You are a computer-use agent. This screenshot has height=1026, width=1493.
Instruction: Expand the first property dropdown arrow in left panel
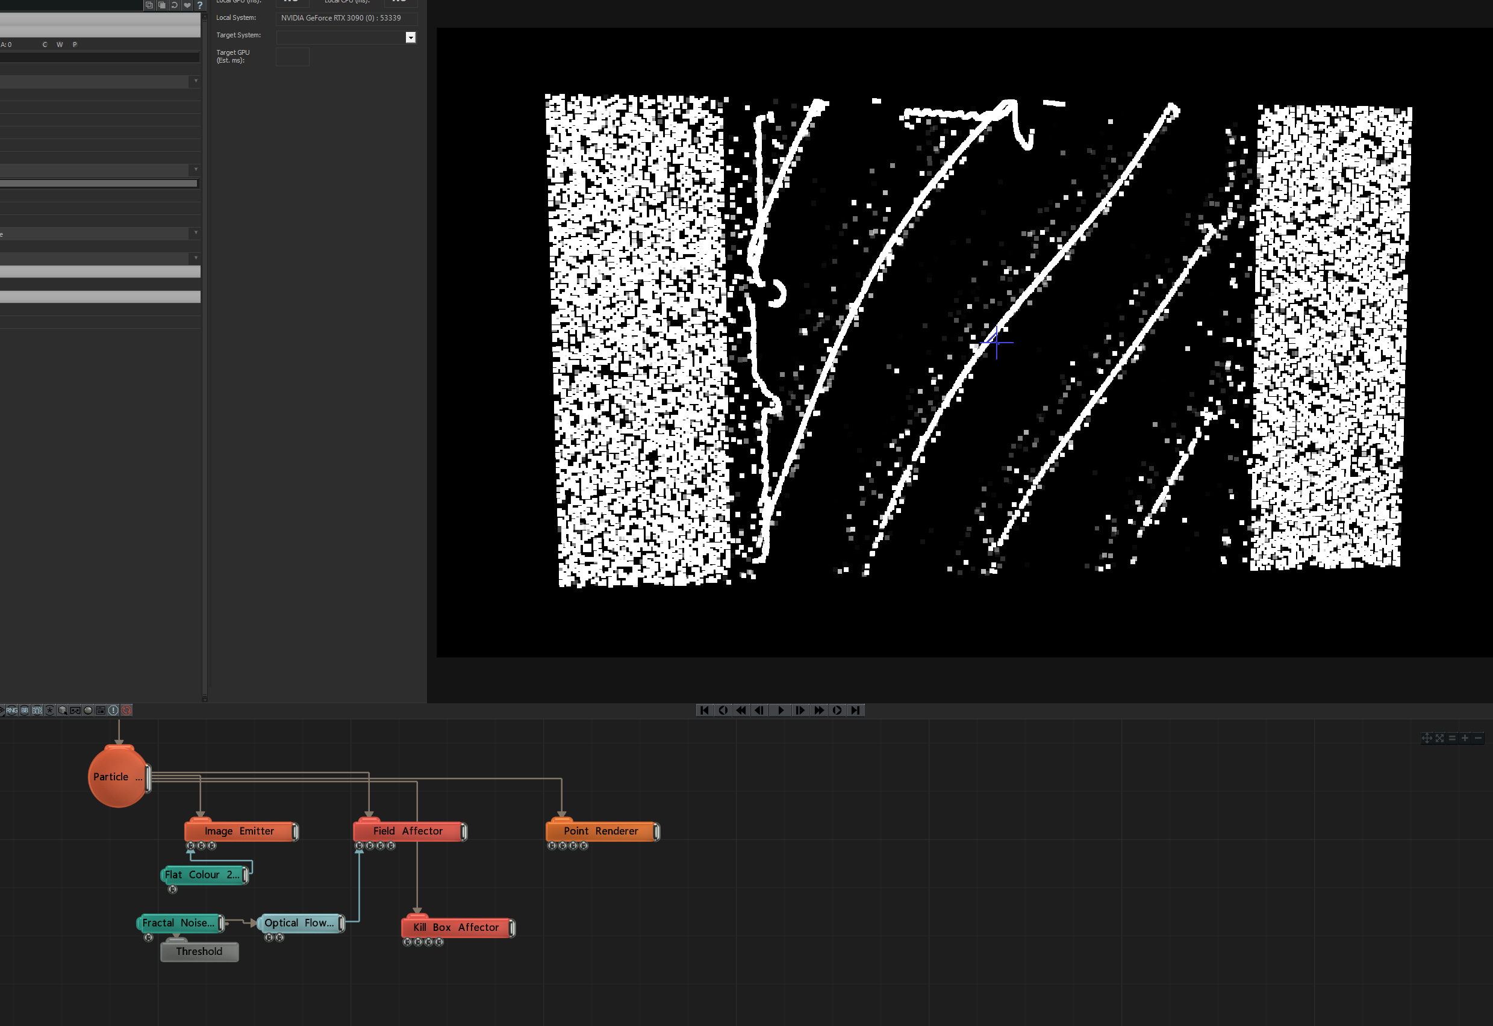196,81
